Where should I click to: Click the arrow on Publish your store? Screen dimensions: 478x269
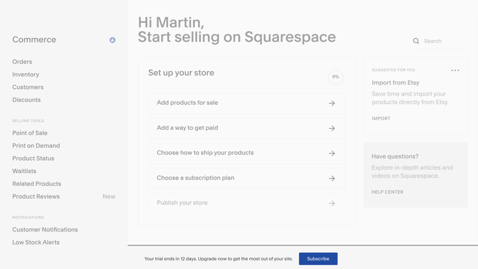pos(332,203)
